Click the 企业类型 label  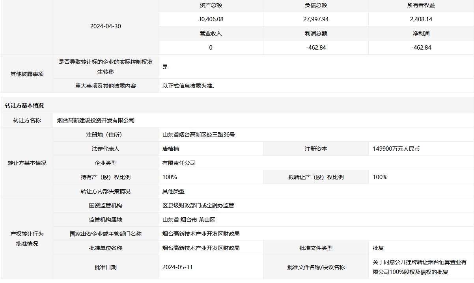coord(105,163)
